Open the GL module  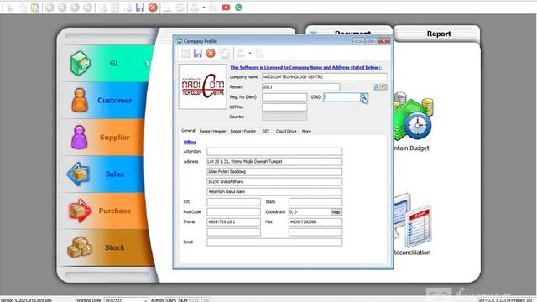(x=108, y=64)
